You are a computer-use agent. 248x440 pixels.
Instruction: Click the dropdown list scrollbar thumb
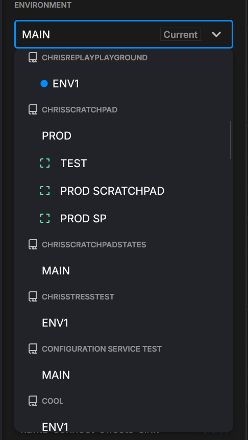coord(231,140)
